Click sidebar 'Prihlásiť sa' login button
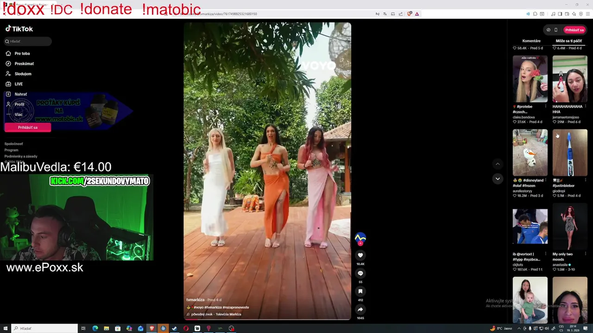Viewport: 593px width, 333px height. (28, 128)
